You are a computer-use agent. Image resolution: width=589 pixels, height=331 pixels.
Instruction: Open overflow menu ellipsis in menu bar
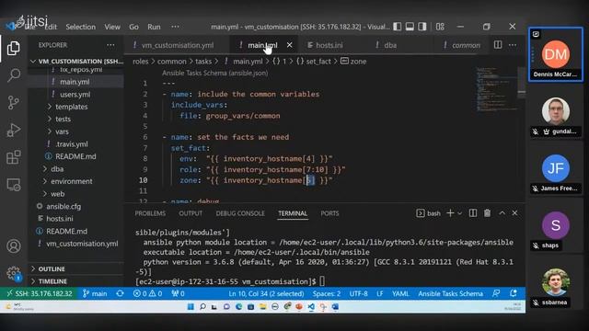tap(175, 27)
